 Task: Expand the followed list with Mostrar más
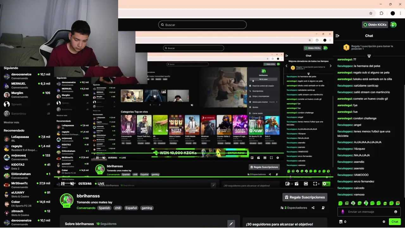coord(11,123)
